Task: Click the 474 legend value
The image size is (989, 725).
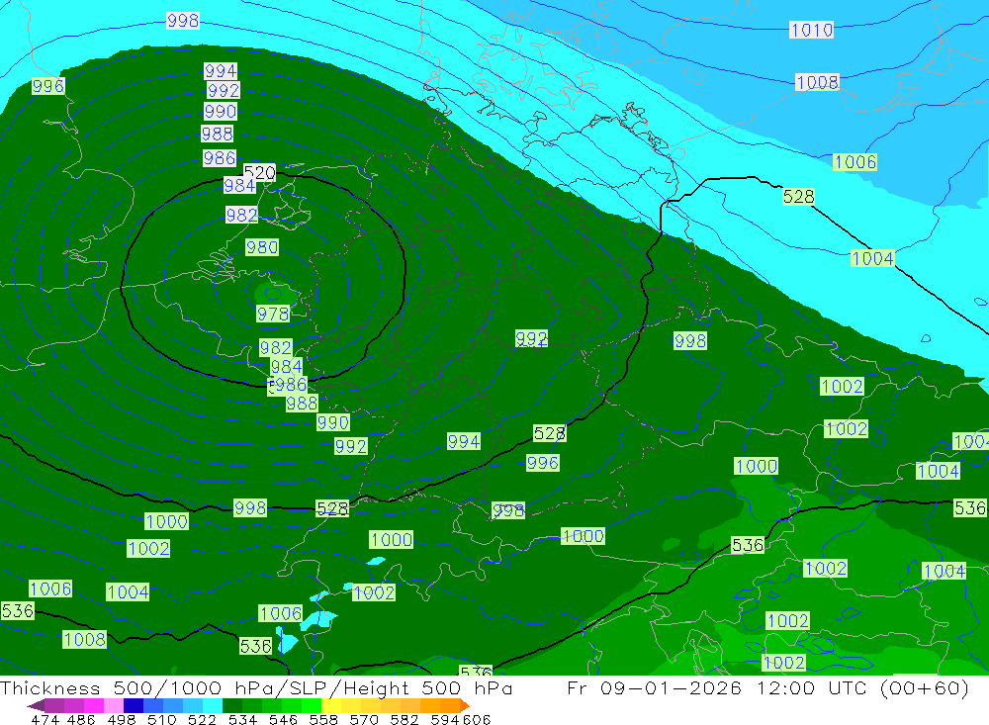Action: click(45, 719)
